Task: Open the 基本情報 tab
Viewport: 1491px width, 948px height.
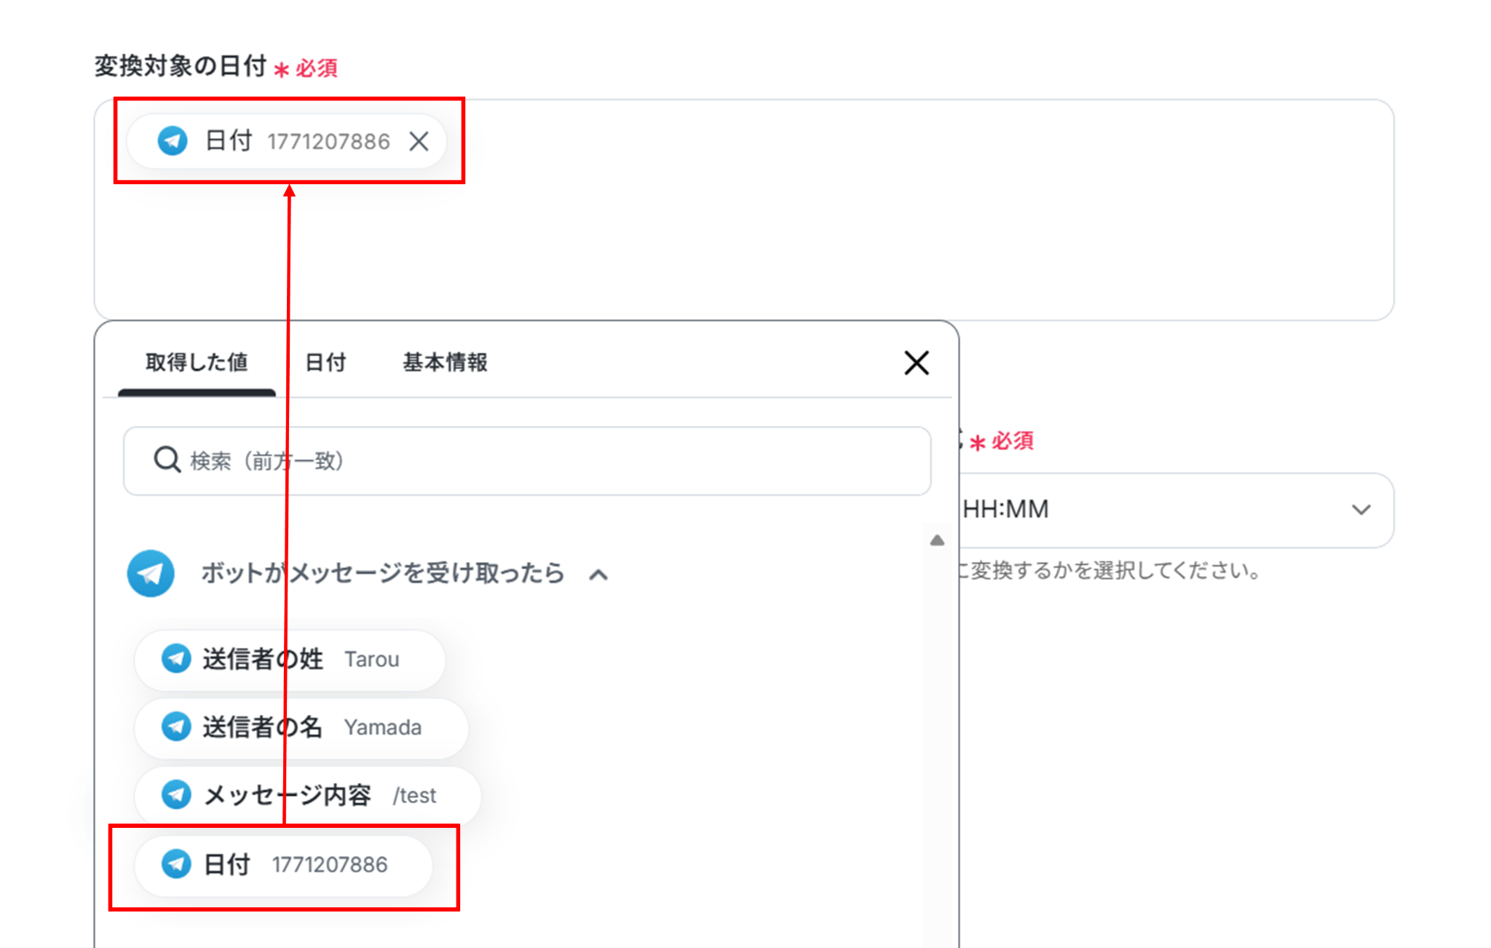Action: click(x=445, y=363)
